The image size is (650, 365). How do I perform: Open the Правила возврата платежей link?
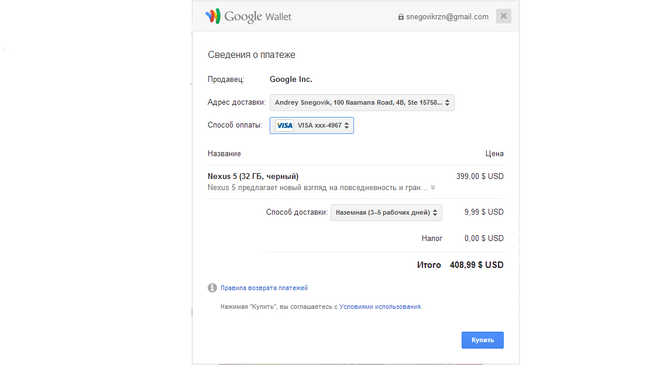pyautogui.click(x=264, y=288)
